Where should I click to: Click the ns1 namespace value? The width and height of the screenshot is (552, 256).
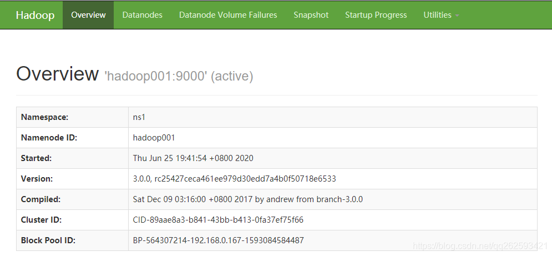point(139,117)
